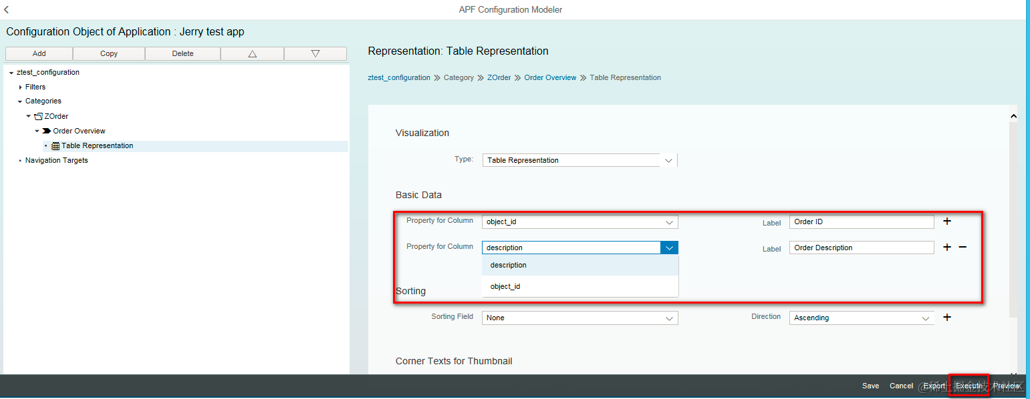Collapse the ztest_configuration root node
1030x399 pixels.
[11, 72]
